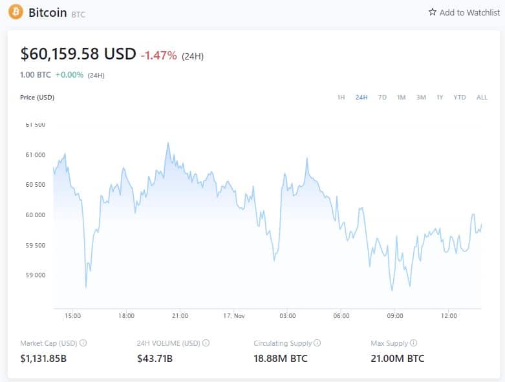Click the Add to Watchlist link
The height and width of the screenshot is (382, 505).
point(464,12)
